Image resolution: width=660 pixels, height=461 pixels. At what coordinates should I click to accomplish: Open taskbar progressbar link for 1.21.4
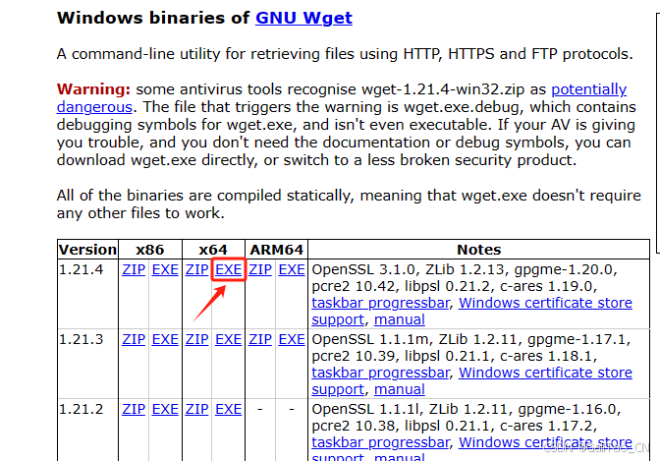(x=380, y=303)
